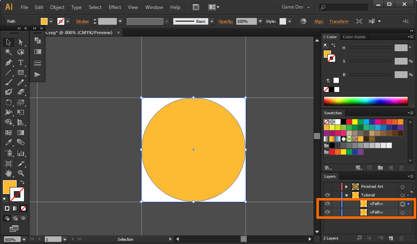Open the Align panel link

coord(319,21)
